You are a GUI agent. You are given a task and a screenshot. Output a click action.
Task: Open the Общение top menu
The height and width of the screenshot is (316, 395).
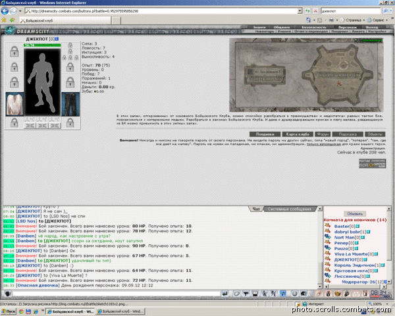pos(282,27)
